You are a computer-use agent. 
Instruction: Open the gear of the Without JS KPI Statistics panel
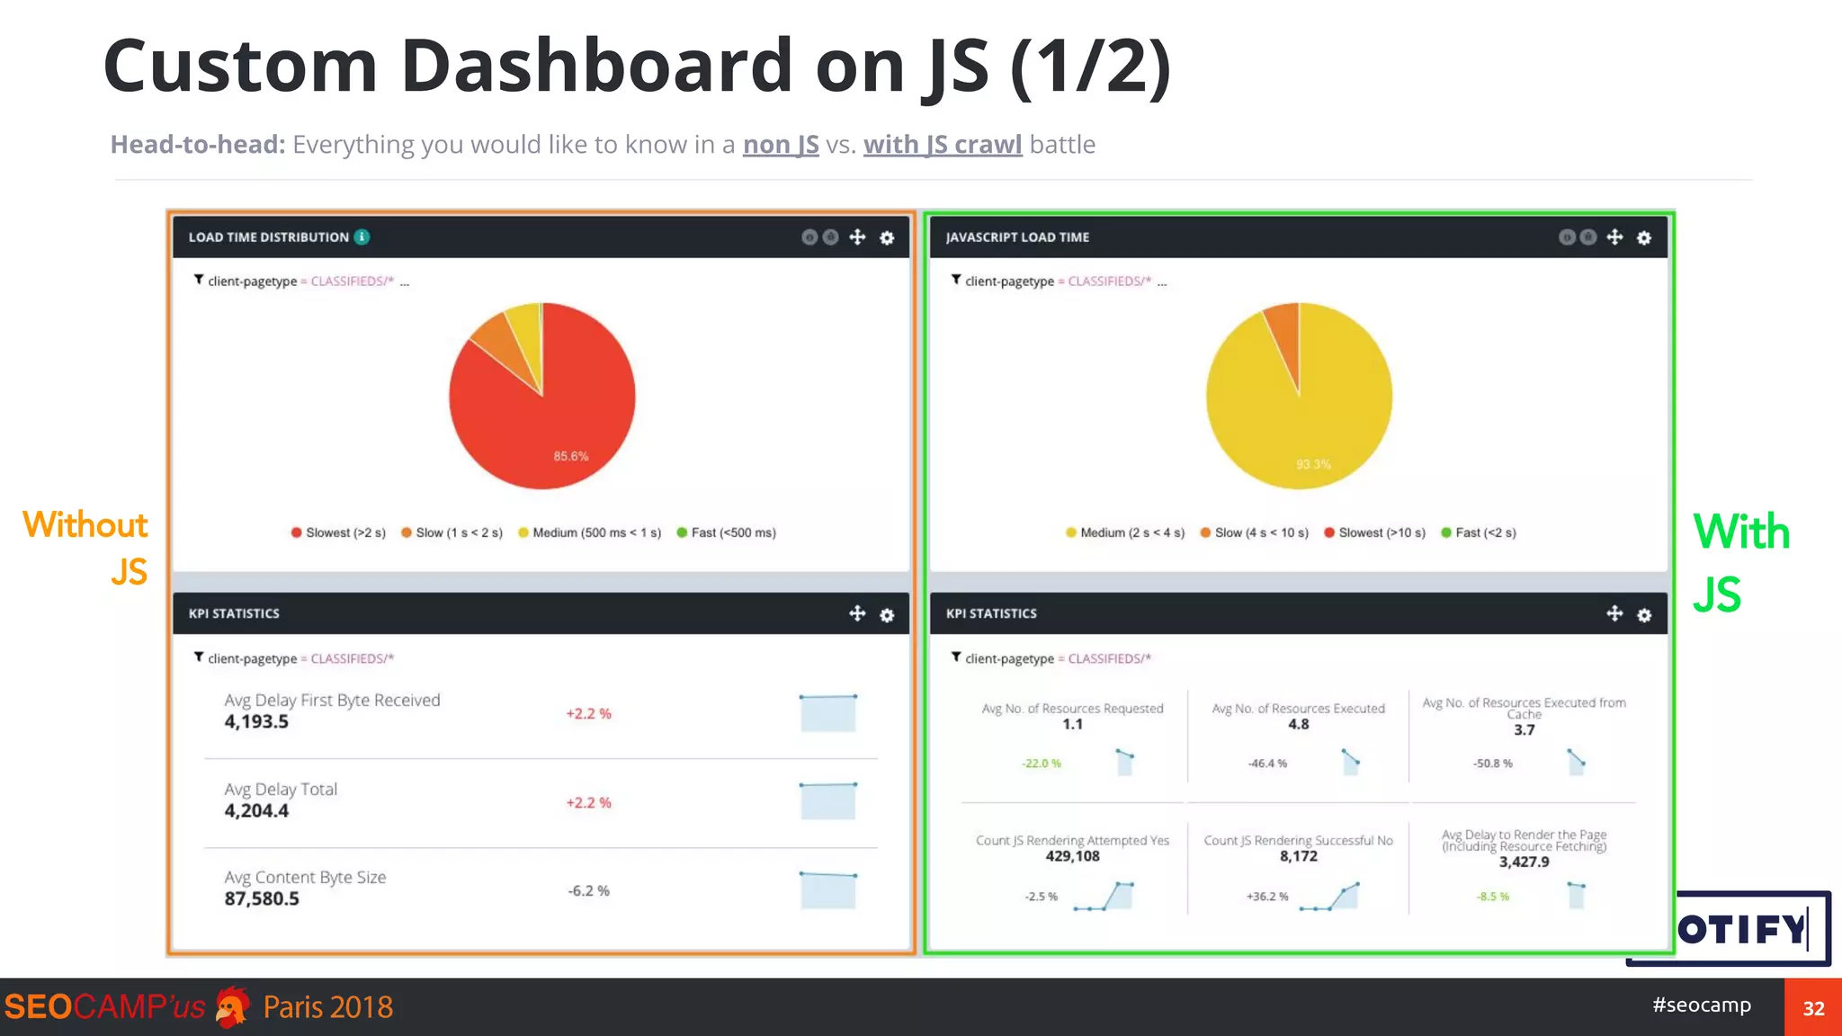coord(887,614)
